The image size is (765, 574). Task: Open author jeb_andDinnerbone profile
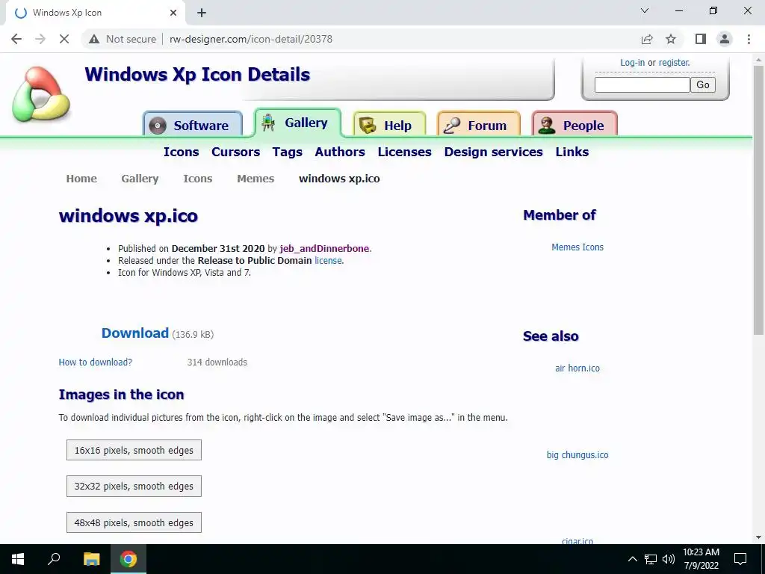[x=325, y=248]
